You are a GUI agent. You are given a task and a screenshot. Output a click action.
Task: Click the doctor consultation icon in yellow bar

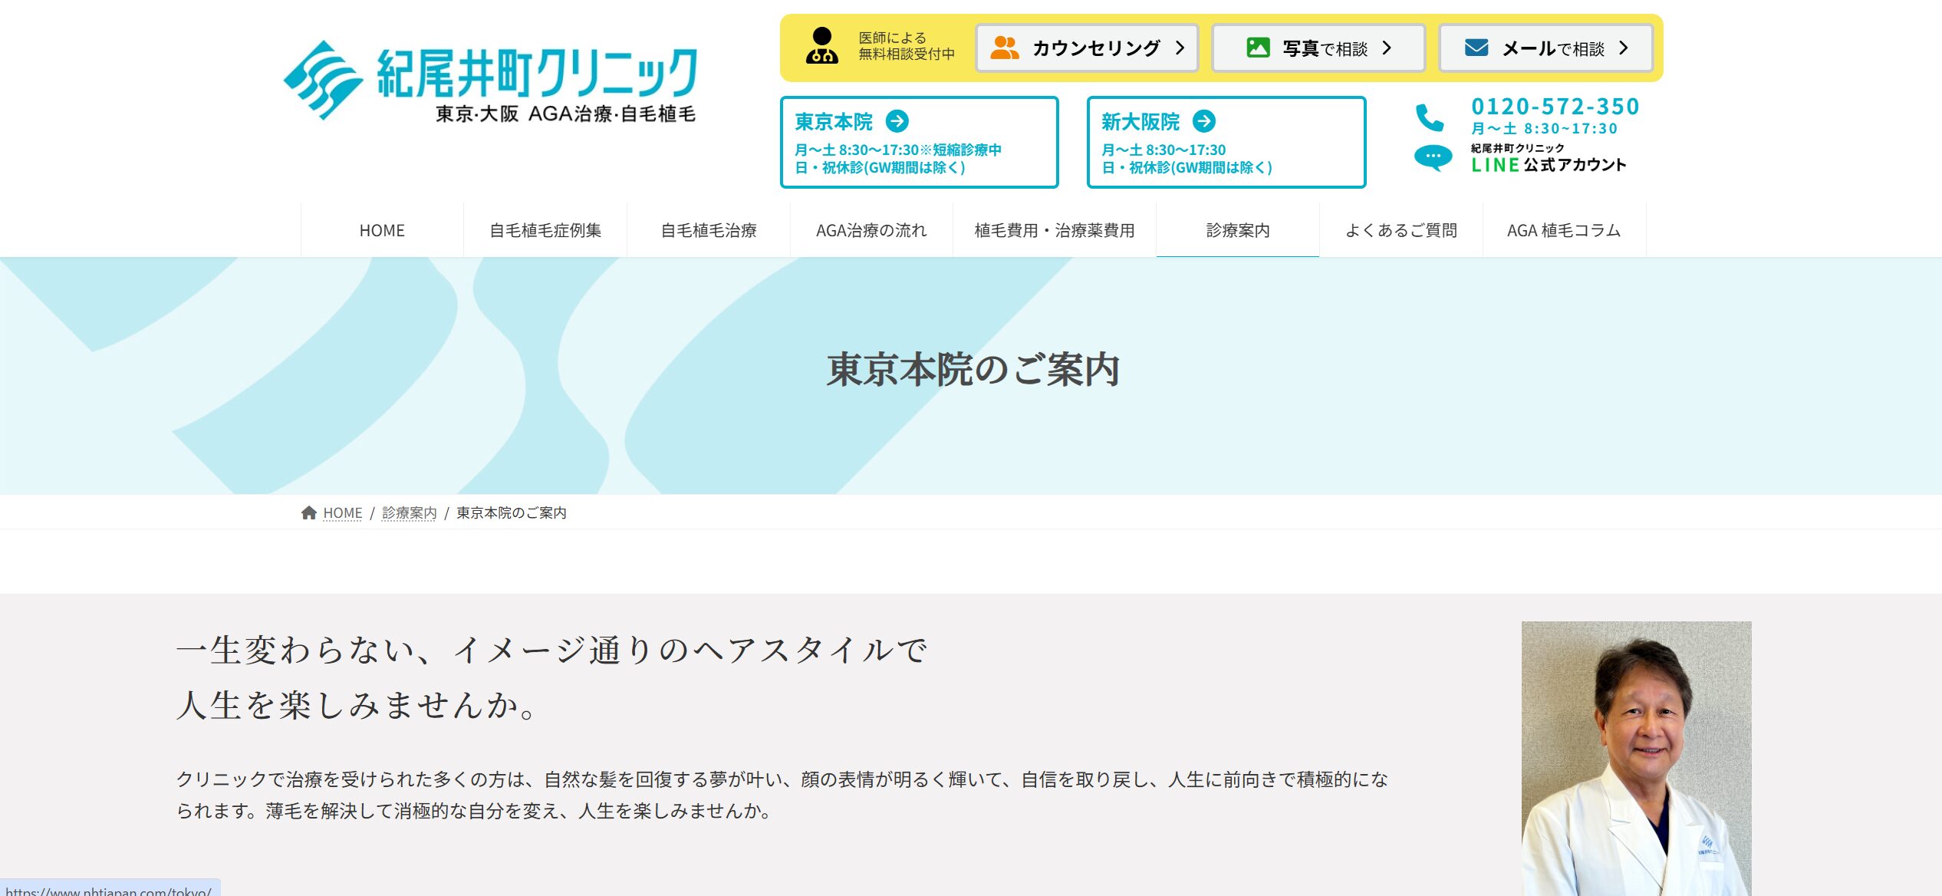coord(821,46)
